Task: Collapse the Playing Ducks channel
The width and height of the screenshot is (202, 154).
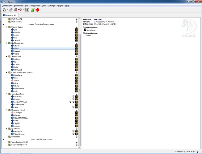Action: (6, 27)
